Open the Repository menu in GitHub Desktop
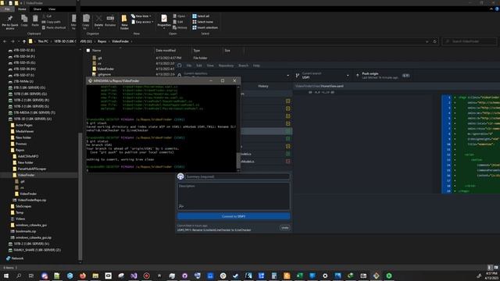Viewport: 500px width, 281px height. (x=226, y=66)
